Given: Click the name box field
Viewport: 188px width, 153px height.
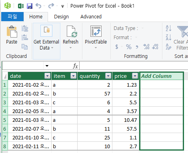Looking at the screenshot, I should [x=23, y=66].
